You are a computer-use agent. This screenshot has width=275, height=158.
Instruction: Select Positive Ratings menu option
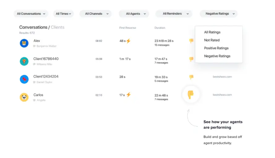click(216, 48)
